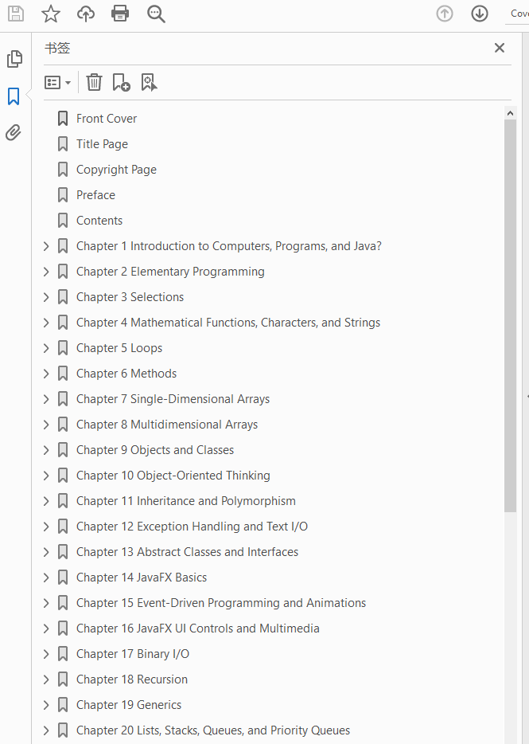Open Chapter 10 Object-Oriented Thinking text
The width and height of the screenshot is (529, 744).
(x=173, y=476)
